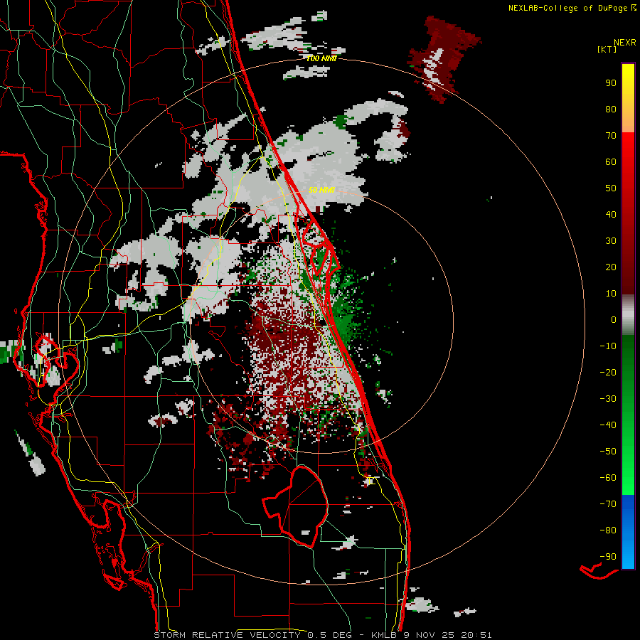Viewport: 640px width, 640px height.
Task: Click the positive 50 knot scale label
Action: click(x=611, y=188)
